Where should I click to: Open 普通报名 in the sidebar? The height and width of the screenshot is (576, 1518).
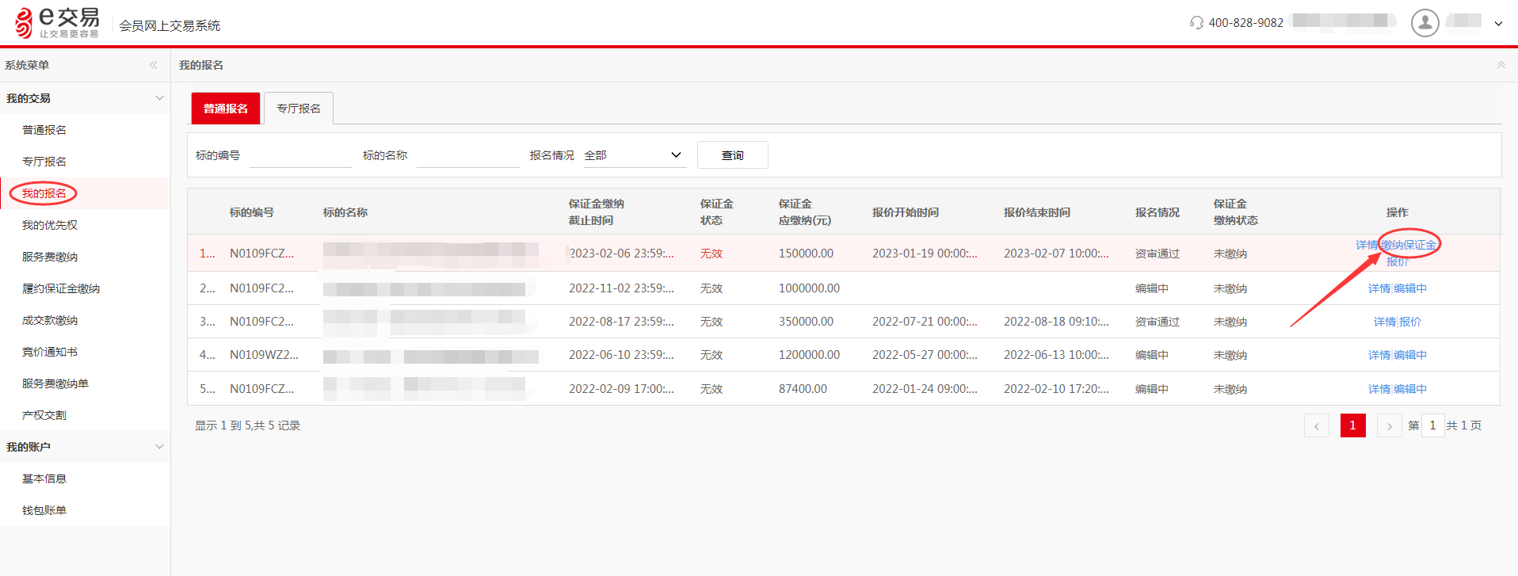click(44, 130)
